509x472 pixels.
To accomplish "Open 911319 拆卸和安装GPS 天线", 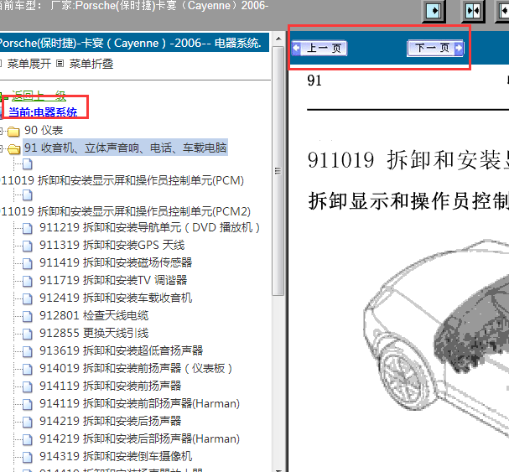I will [x=112, y=245].
